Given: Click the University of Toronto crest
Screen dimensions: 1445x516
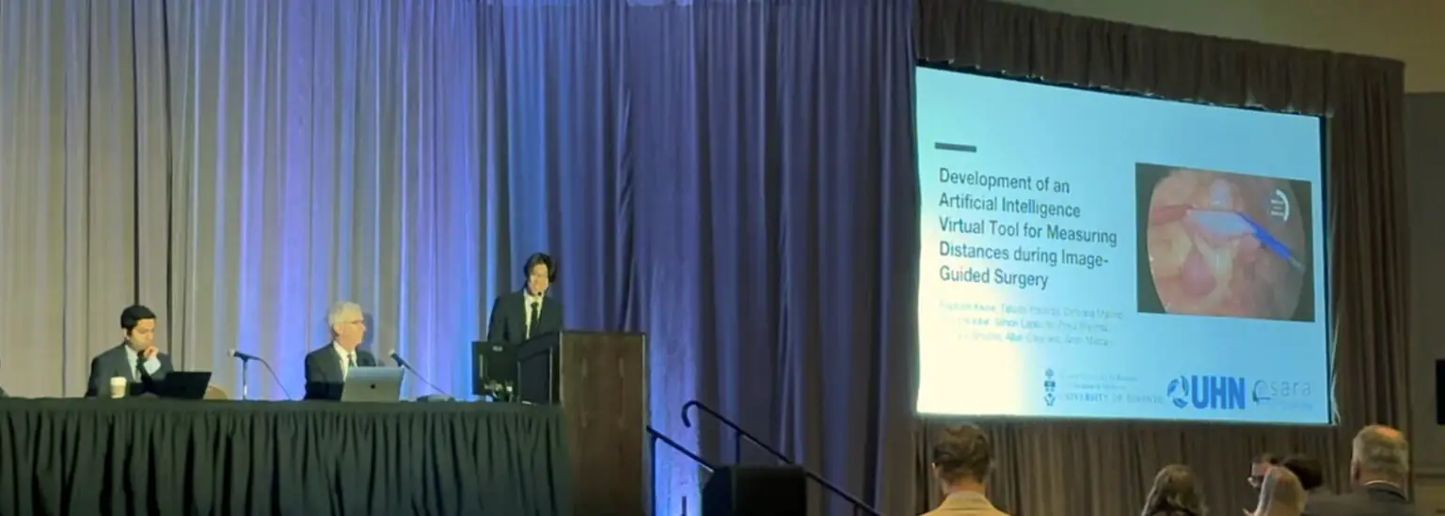Looking at the screenshot, I should [x=1049, y=386].
